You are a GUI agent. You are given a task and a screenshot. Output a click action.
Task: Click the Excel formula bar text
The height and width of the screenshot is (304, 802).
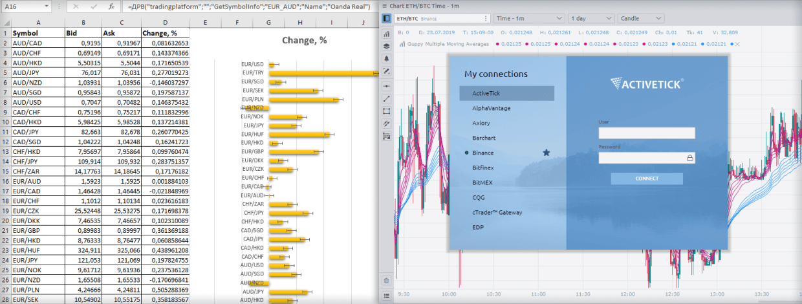pyautogui.click(x=249, y=6)
